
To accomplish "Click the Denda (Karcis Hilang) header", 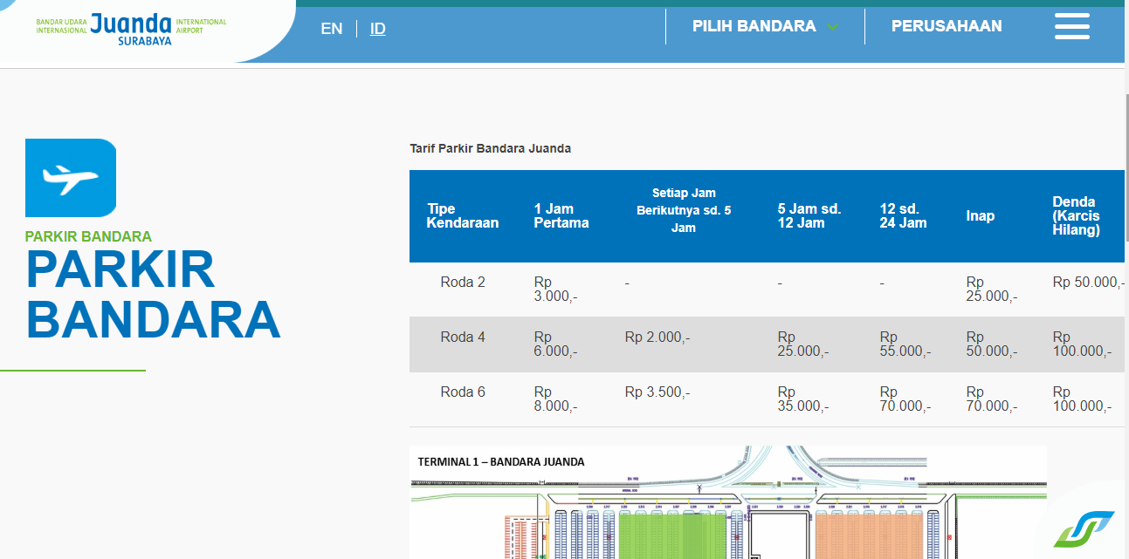I will coord(1077,216).
